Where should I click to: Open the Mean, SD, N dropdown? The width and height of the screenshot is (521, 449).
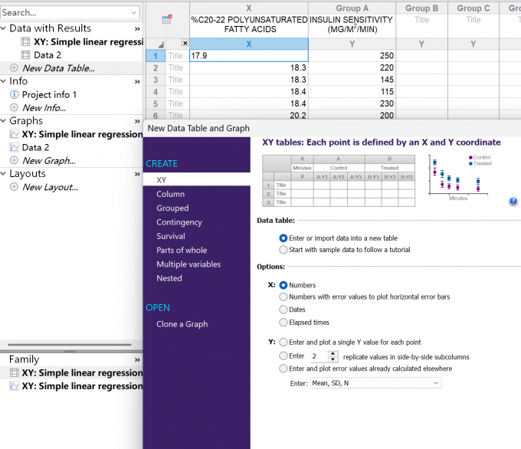(x=375, y=383)
